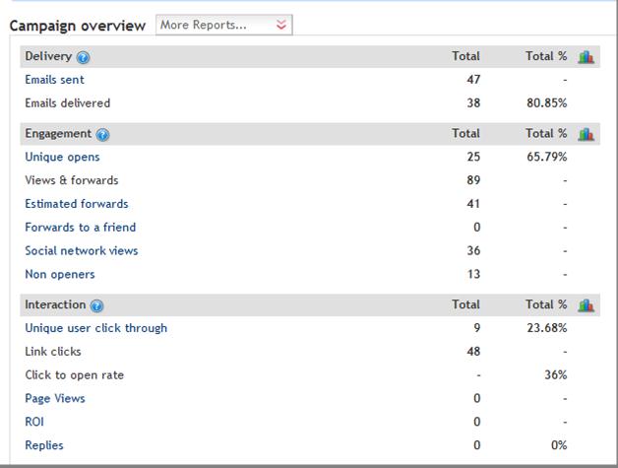Open the Emails sent report
618x468 pixels.
(54, 80)
